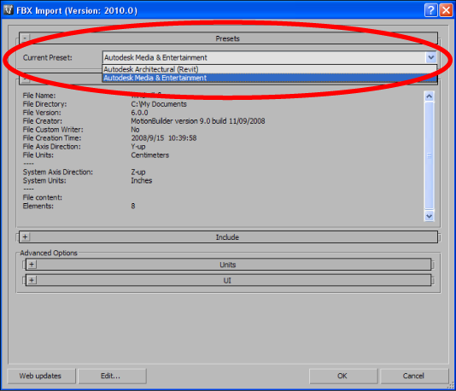Open the Help question mark button

point(430,10)
